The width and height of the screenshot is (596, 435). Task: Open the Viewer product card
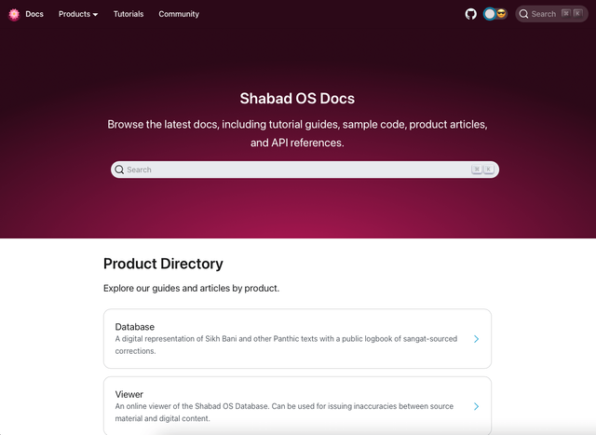(x=297, y=406)
